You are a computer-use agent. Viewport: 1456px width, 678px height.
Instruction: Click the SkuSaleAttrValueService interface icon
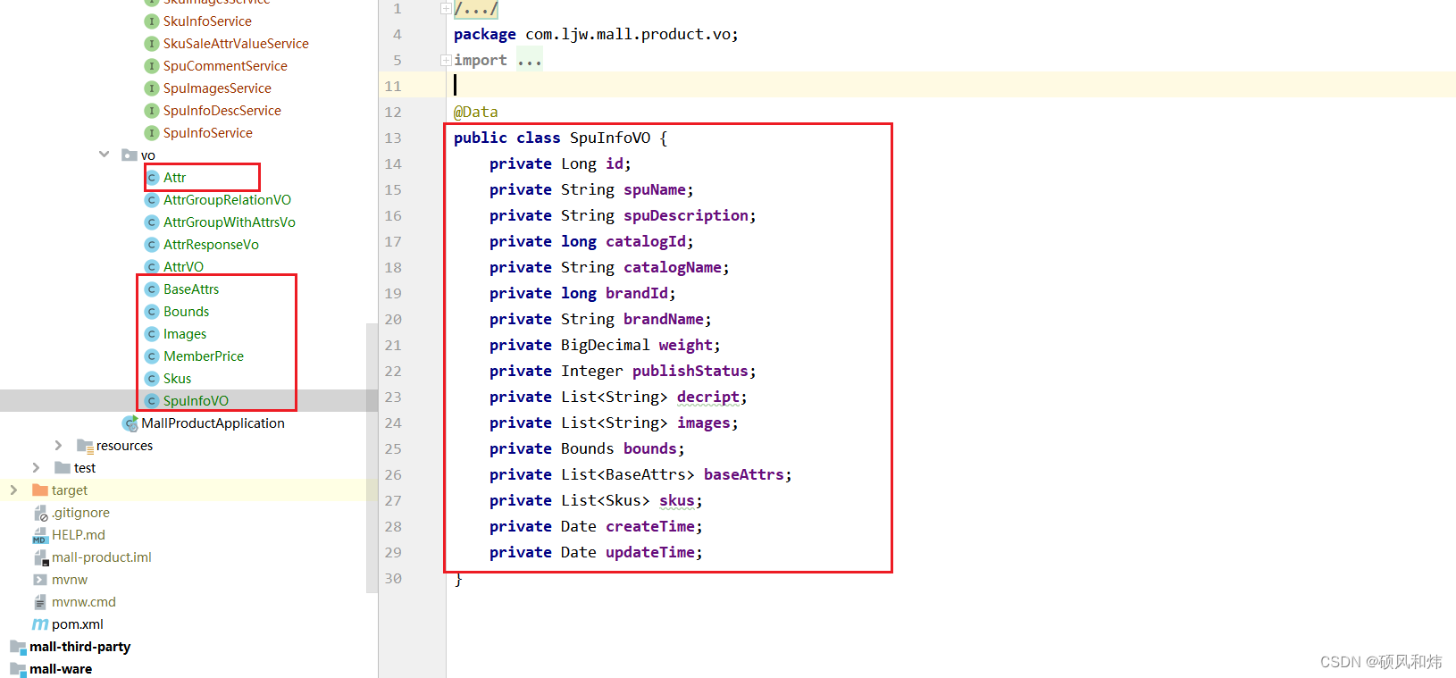coord(152,44)
